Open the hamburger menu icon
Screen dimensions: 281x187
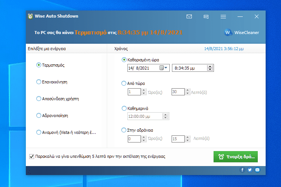[x=223, y=16]
